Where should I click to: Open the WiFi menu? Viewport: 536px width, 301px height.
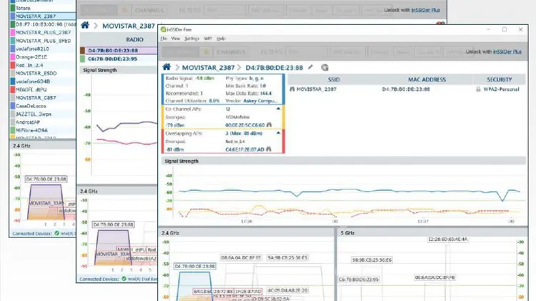coord(208,39)
